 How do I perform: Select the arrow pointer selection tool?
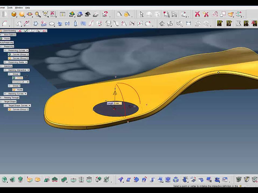[141, 14]
